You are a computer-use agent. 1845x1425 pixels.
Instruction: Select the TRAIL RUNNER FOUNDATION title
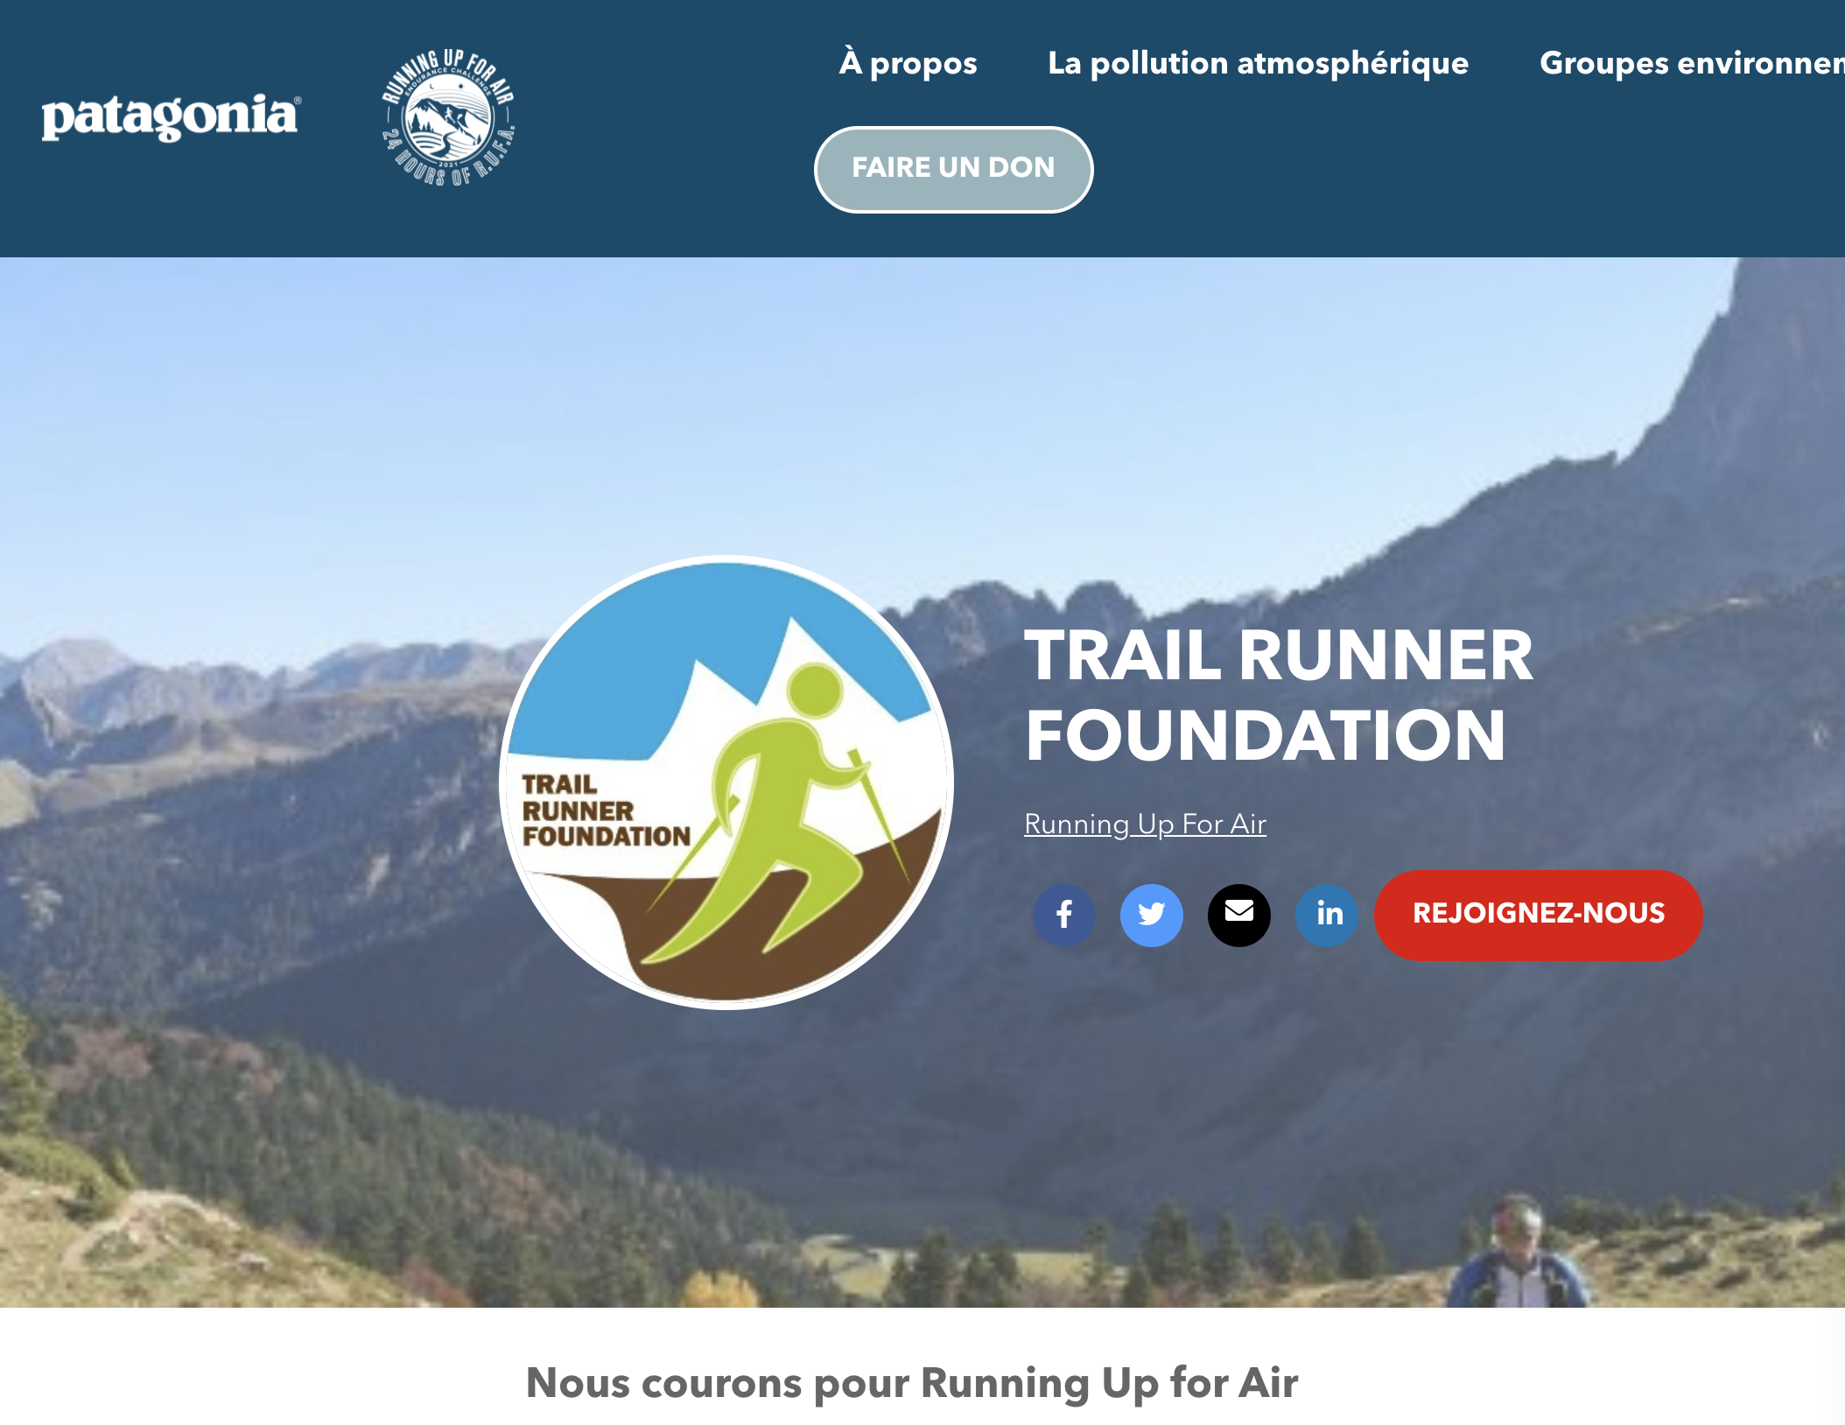1278,695
